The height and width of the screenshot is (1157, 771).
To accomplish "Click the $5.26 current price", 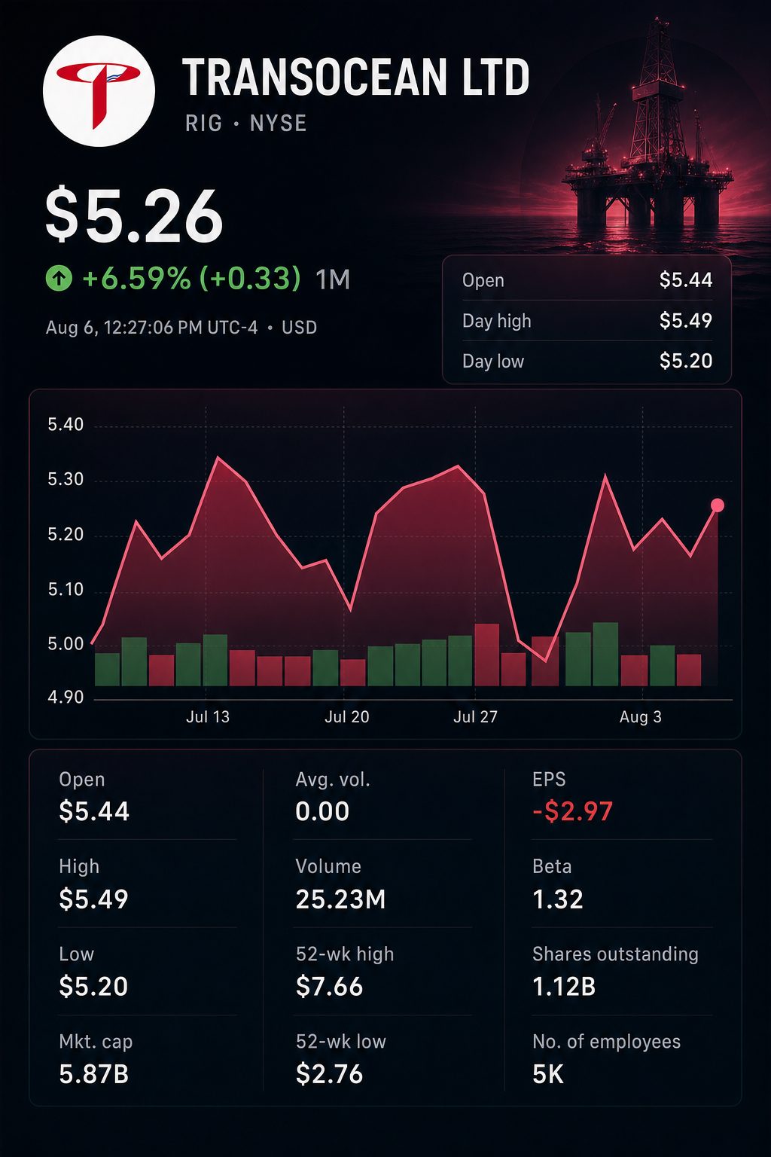I will (134, 216).
